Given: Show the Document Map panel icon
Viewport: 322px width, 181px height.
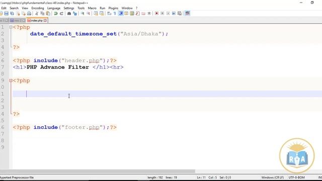Looking at the screenshot, I should pos(132,14).
